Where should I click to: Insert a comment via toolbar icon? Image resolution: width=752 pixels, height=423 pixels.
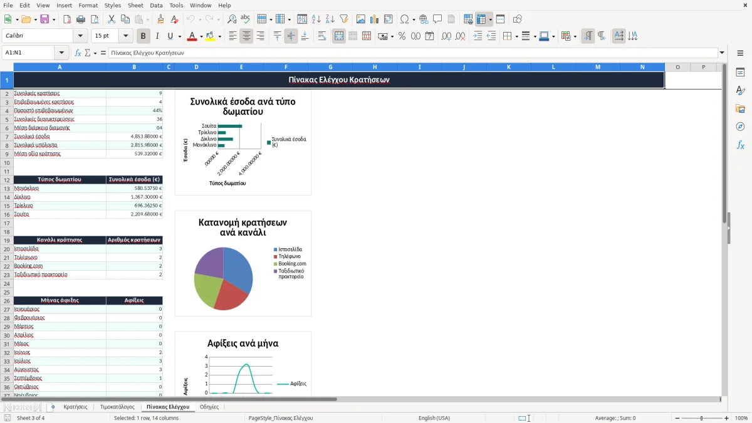[437, 19]
